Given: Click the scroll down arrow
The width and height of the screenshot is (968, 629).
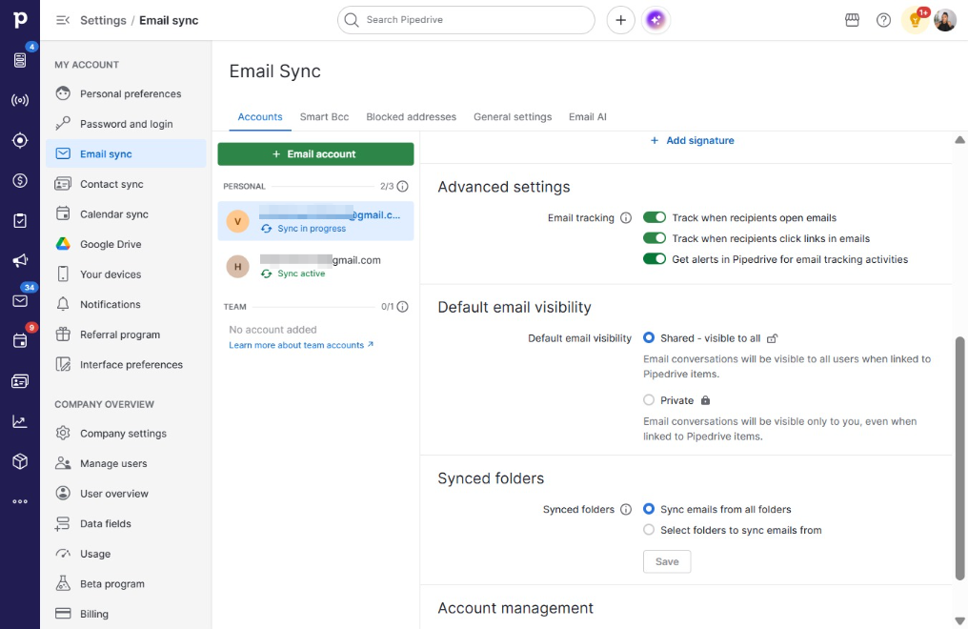Looking at the screenshot, I should tap(959, 621).
